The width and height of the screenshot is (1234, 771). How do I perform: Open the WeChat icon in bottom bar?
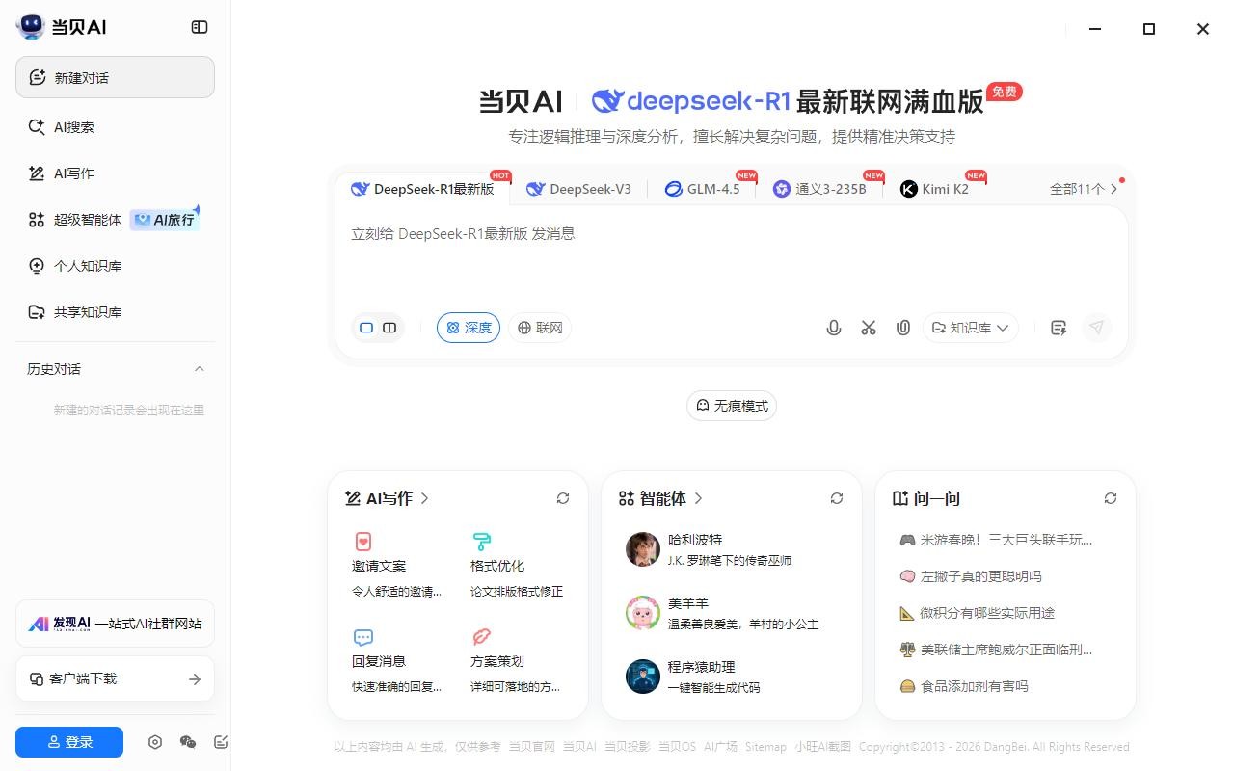(188, 742)
